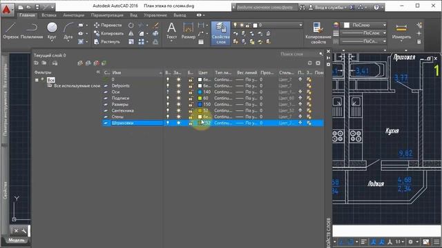Image resolution: width=442 pixels, height=248 pixels.
Task: Click the mirror tool icon
Action: pyautogui.click(x=131, y=34)
